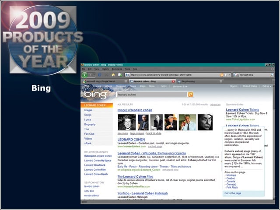The image size is (280, 210).
Task: Open the Help menu
Action: tap(135, 69)
